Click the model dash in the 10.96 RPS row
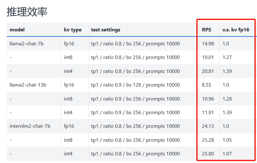Screen dimensions: 257x163 pos(10,99)
